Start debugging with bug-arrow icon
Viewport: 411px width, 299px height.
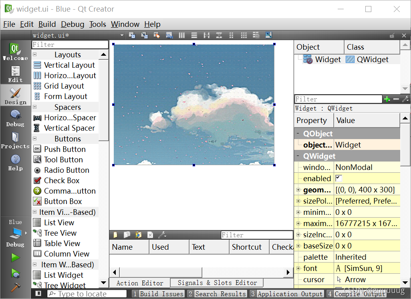[16, 273]
